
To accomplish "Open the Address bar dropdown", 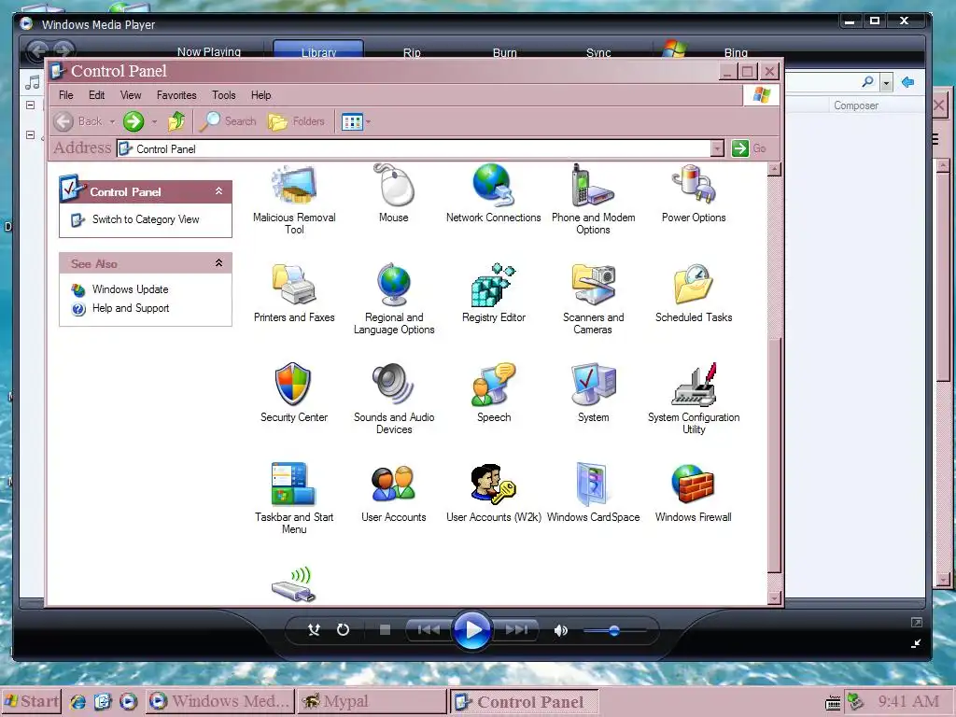I will 718,148.
